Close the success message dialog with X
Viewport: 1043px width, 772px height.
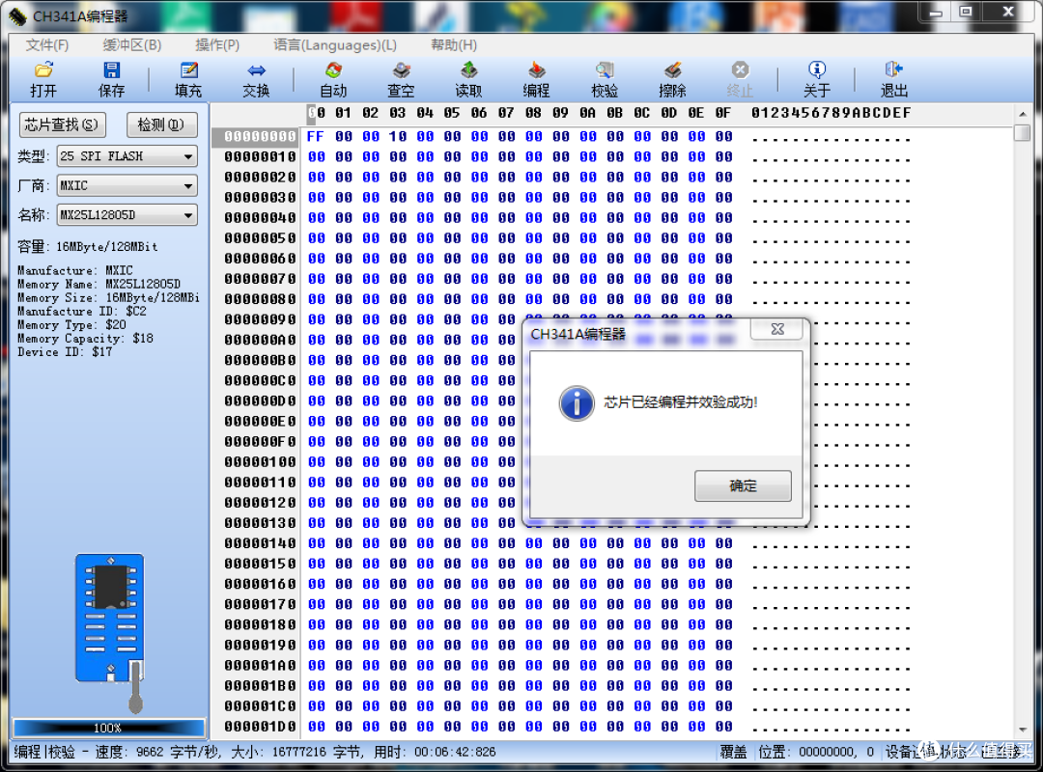[776, 328]
